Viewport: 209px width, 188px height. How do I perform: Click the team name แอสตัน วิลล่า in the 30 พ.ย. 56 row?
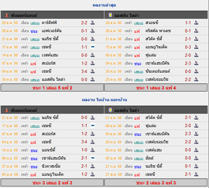coord(53,79)
